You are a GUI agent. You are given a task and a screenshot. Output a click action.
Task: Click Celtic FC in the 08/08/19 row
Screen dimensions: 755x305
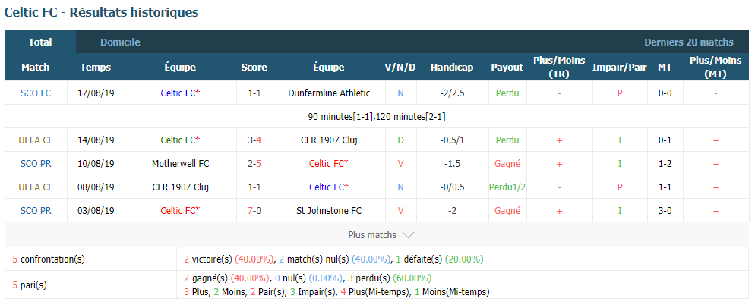coord(329,187)
